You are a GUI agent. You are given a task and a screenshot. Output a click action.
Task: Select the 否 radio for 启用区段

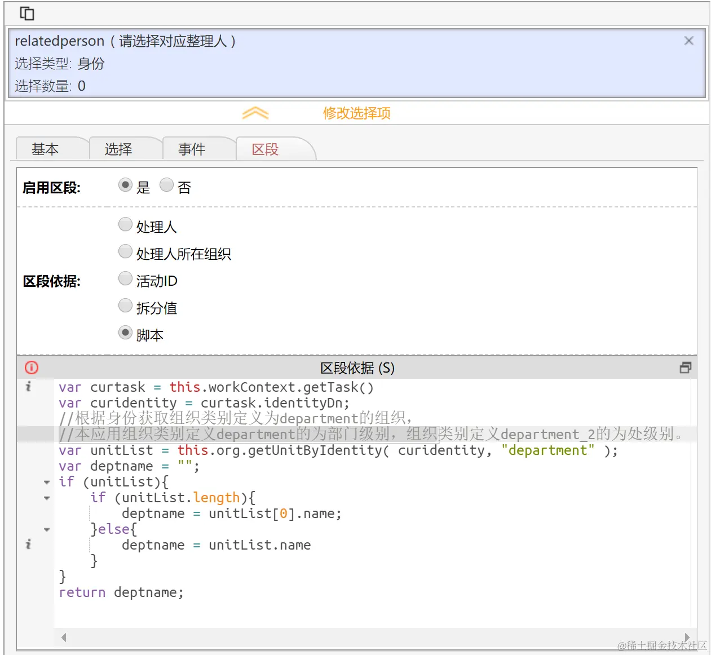167,184
